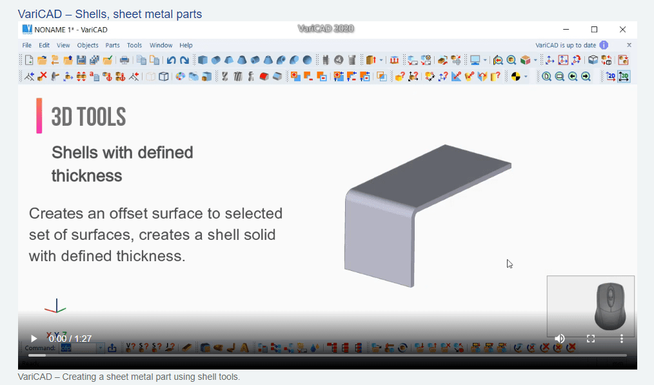Click the red X delete solids icon

pyautogui.click(x=42, y=76)
